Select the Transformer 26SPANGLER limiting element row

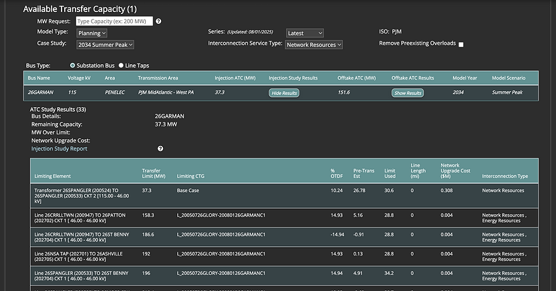284,195
